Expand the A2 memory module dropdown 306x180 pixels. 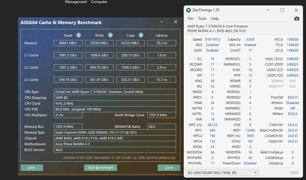(222, 173)
